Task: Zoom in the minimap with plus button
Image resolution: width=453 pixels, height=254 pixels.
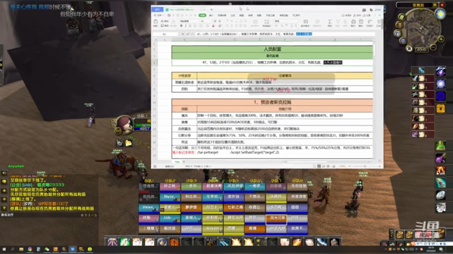Action: [x=441, y=39]
